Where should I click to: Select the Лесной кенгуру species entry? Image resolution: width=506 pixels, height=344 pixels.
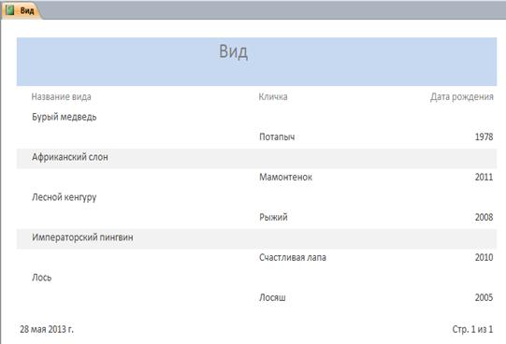point(65,197)
